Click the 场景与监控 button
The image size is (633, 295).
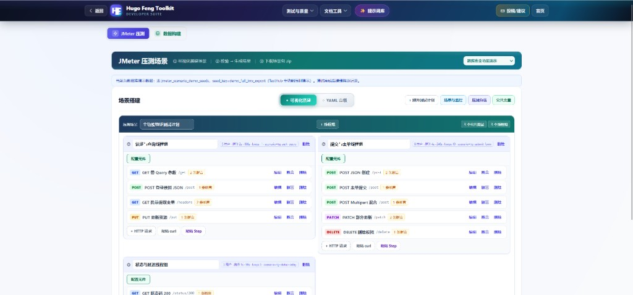[453, 101]
